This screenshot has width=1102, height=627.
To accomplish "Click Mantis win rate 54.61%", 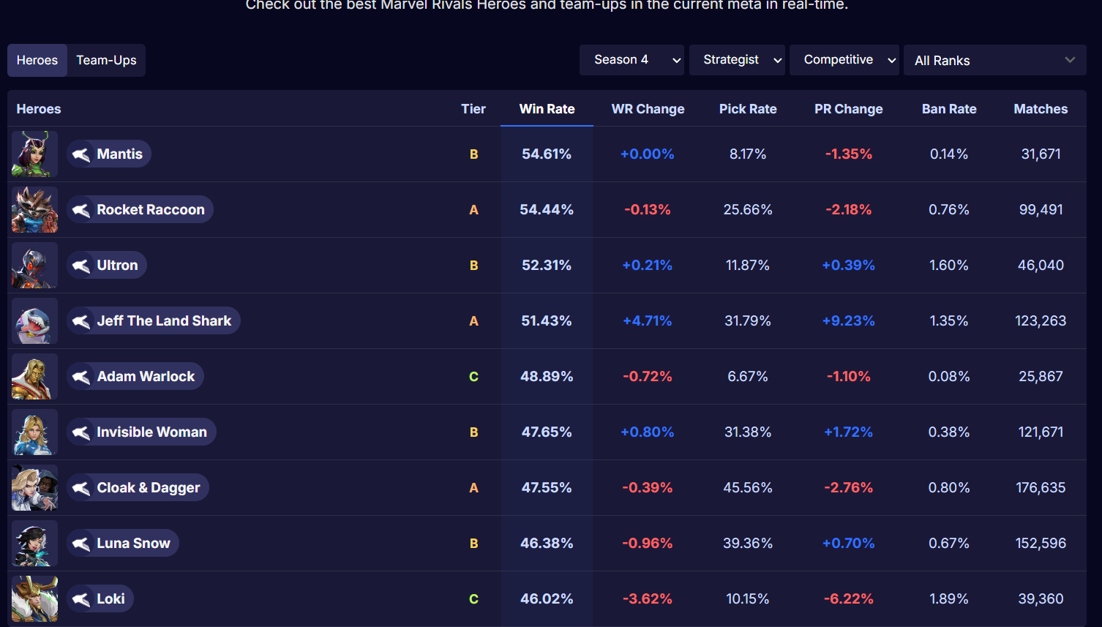I will click(x=547, y=154).
